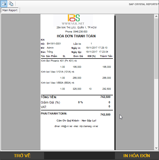Click the WWW.VLIL.NET text under the logo
The height and width of the screenshot is (160, 159).
click(x=73, y=24)
